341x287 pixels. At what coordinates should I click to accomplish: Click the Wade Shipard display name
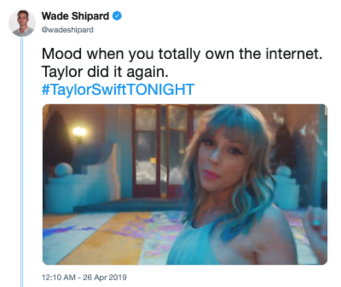pyautogui.click(x=75, y=16)
